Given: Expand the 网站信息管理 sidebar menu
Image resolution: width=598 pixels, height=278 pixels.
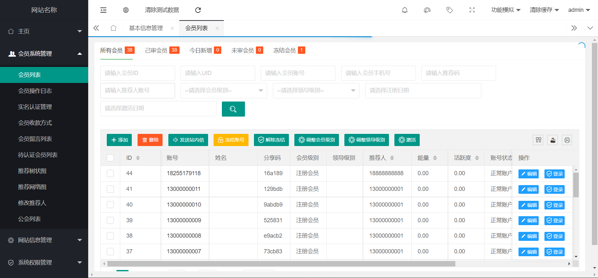Looking at the screenshot, I should pyautogui.click(x=44, y=240).
